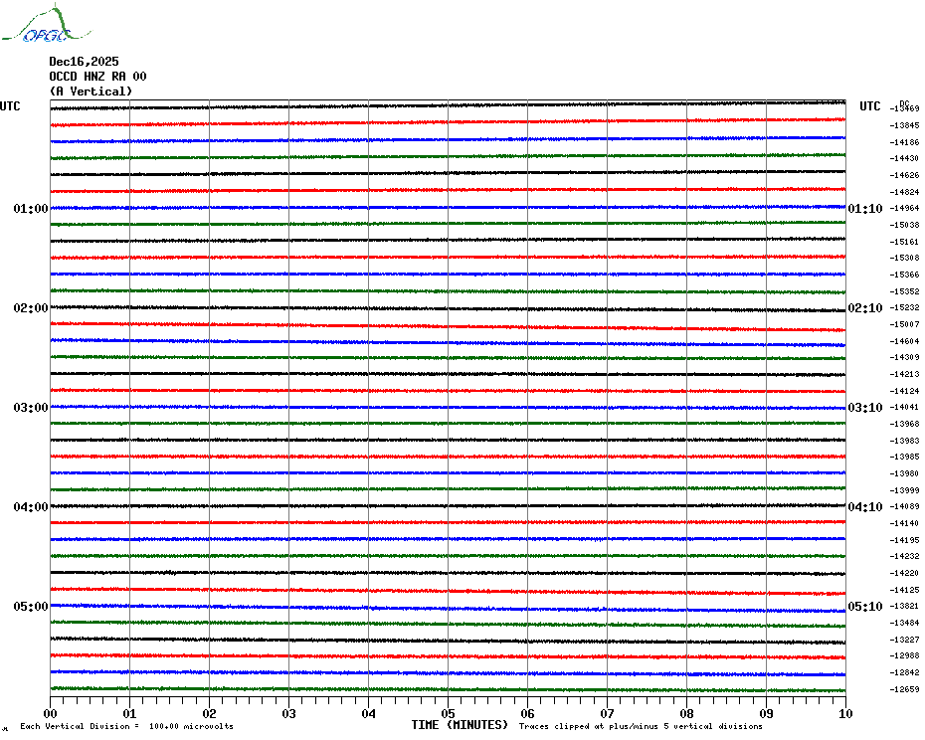925x740 pixels.
Task: Click the 05:00 hour label on left axis
Action: click(x=30, y=607)
